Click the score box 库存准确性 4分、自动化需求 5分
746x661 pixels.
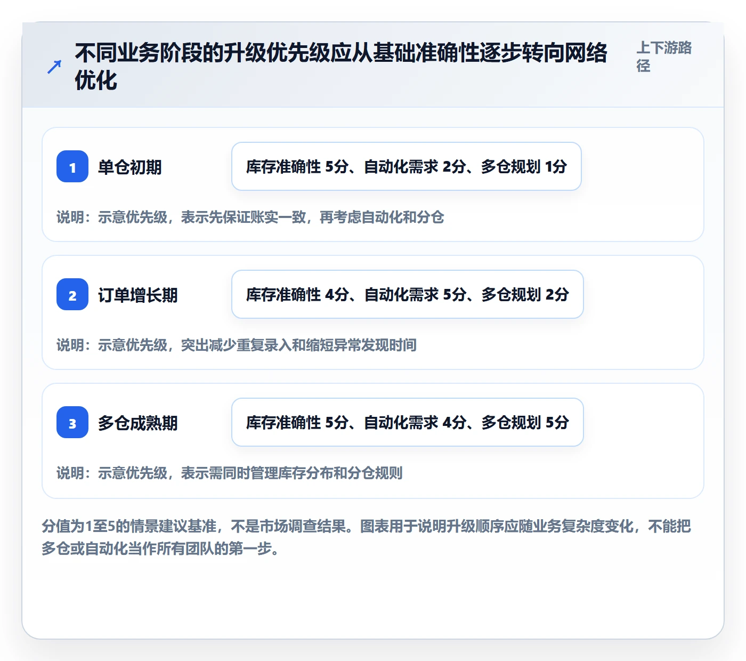coord(408,294)
